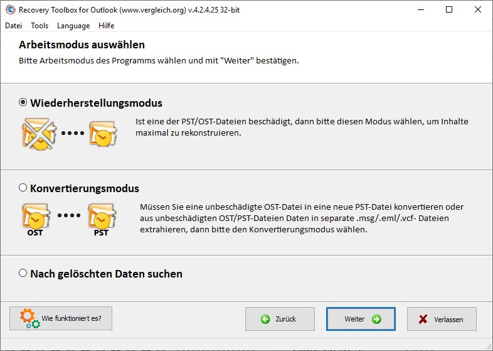Click the Konvertierungsmodus heading label

pos(85,188)
